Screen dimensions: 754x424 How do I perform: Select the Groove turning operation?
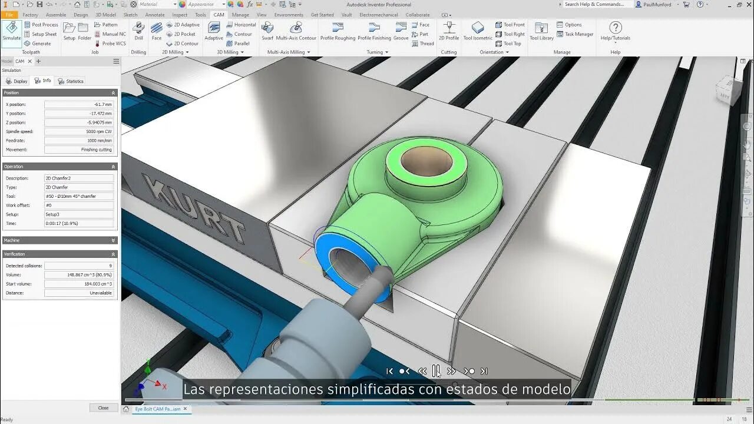(401, 31)
